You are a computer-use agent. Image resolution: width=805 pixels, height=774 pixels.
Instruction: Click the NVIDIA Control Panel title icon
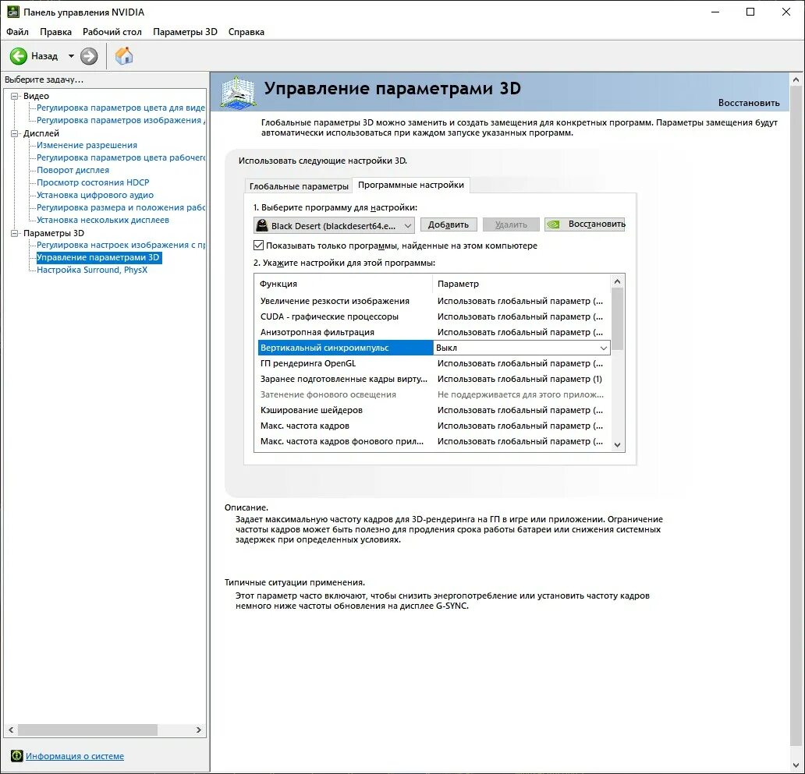pos(12,12)
